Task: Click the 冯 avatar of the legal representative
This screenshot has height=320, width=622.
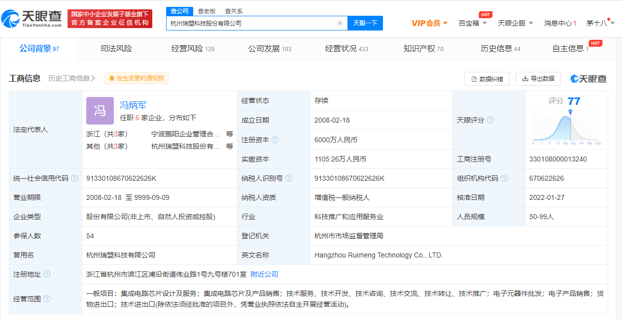Action: click(100, 111)
